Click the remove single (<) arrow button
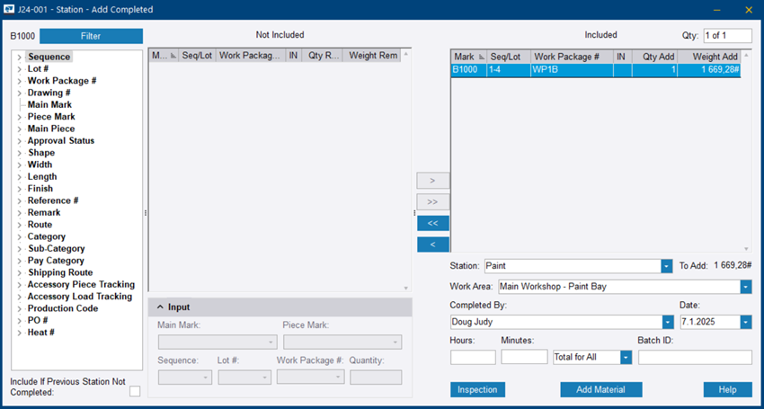764x409 pixels. click(x=432, y=245)
